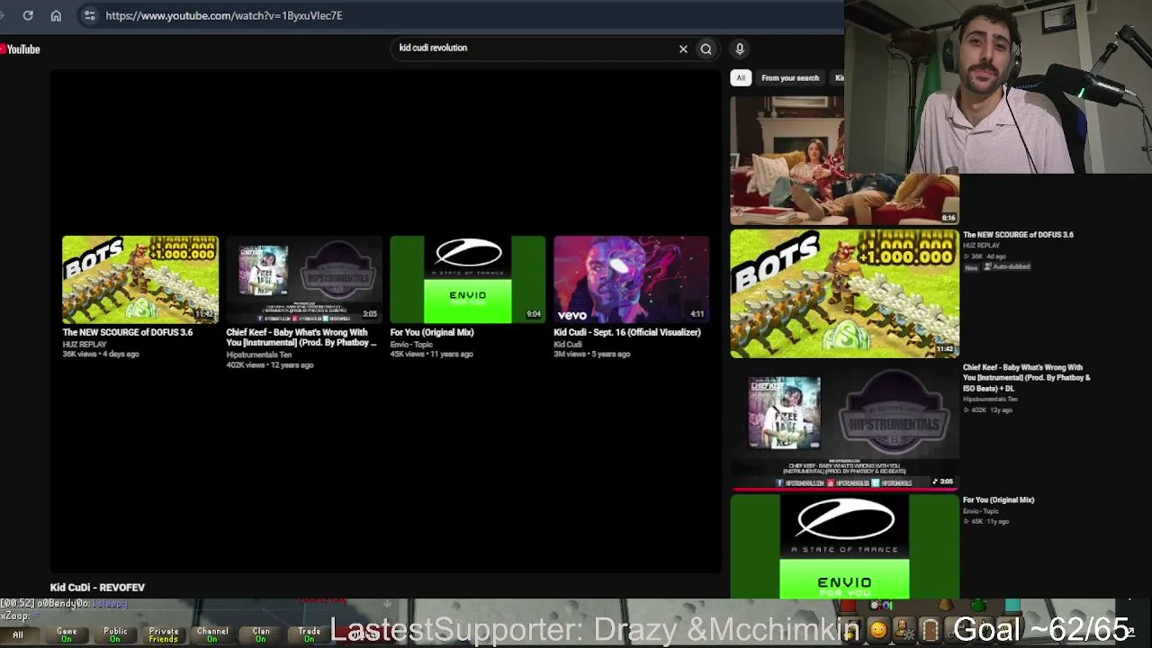Click the door logout icon in game bar

(x=930, y=630)
